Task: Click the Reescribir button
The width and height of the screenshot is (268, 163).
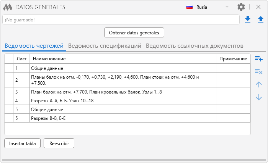Action: point(59,144)
